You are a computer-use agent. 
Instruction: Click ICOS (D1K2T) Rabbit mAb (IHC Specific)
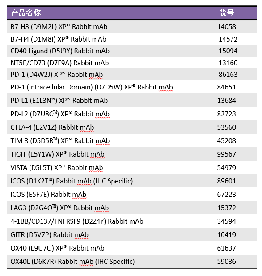click(x=72, y=181)
